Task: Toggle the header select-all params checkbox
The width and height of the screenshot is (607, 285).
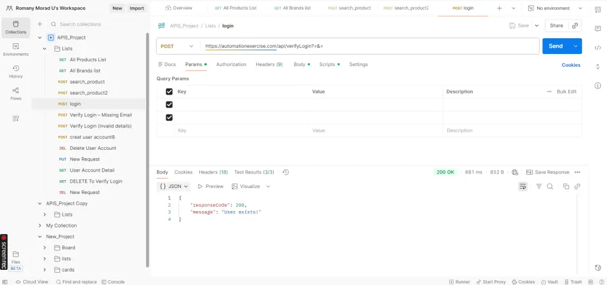Action: (169, 92)
